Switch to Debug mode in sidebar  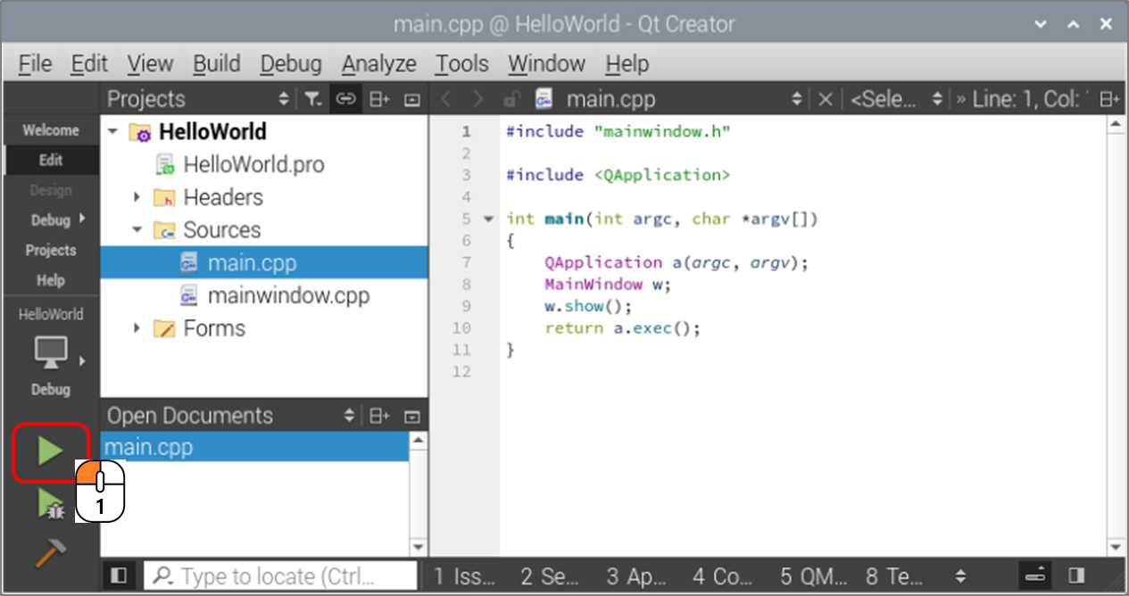click(x=51, y=220)
